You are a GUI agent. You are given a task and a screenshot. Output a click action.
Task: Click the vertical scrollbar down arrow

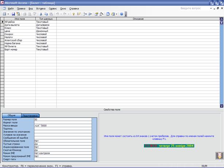[221, 106]
